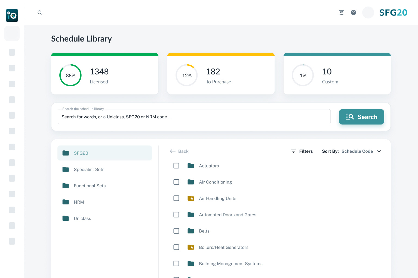Click the screen announcement icon near the top right
This screenshot has height=278, width=418.
click(341, 12)
